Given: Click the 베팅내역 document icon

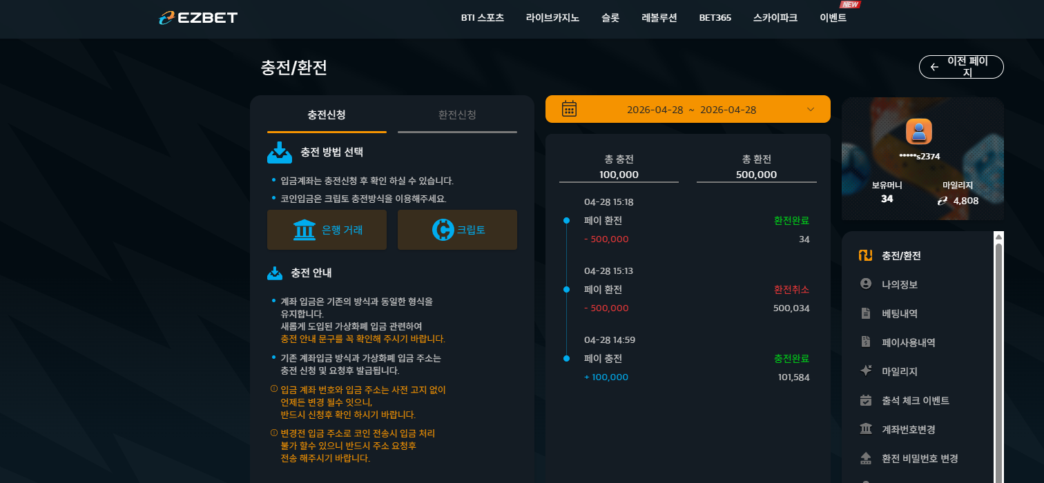Looking at the screenshot, I should 866,313.
